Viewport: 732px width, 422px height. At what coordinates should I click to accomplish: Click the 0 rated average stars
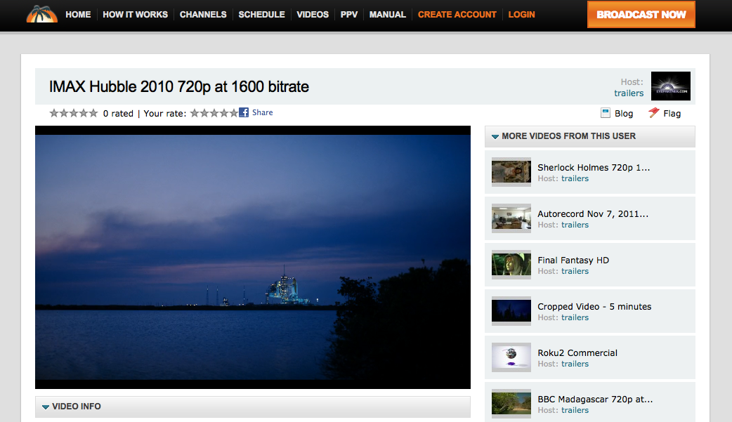coord(74,113)
